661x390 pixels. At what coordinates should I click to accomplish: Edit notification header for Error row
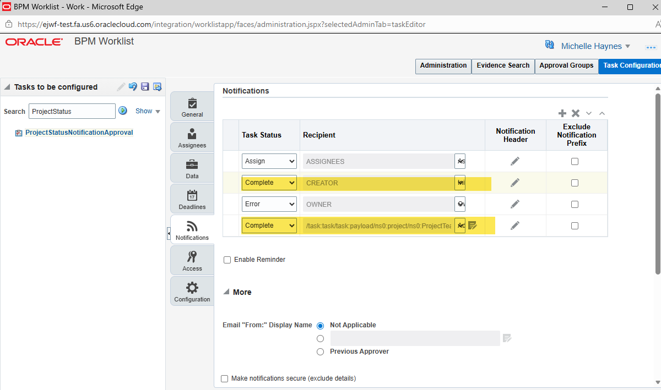point(515,204)
